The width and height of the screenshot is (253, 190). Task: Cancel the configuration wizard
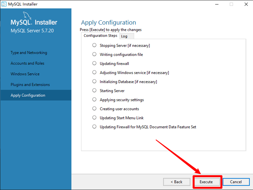click(x=236, y=182)
